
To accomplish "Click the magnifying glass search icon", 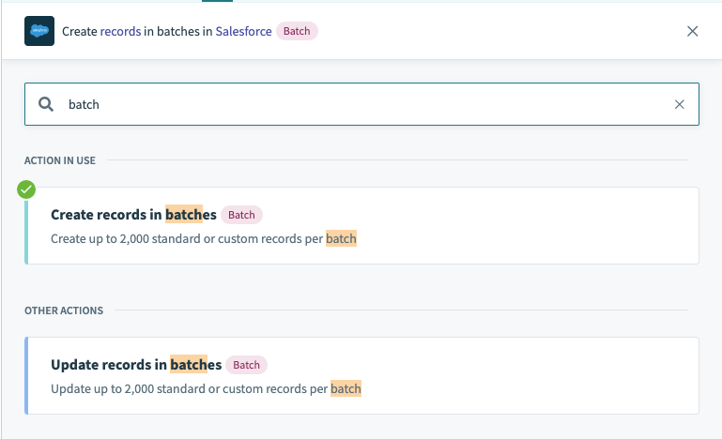I will [45, 104].
